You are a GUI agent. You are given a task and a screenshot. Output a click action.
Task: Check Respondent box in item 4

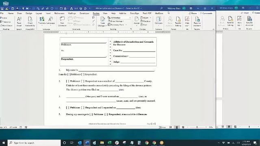pyautogui.click(x=83, y=107)
